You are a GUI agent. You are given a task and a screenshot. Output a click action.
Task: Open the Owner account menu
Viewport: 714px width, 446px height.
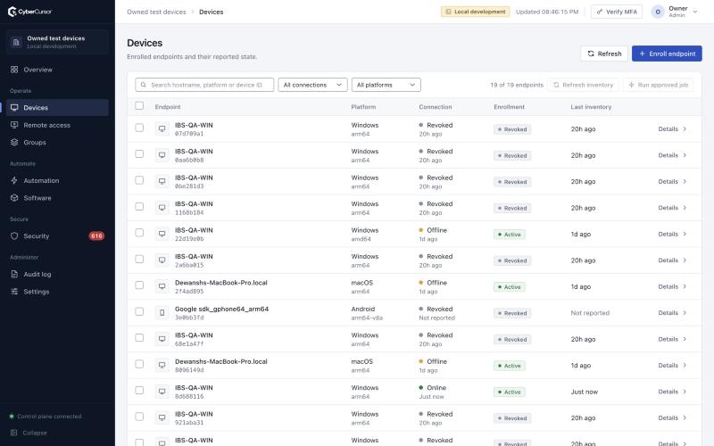tap(676, 12)
